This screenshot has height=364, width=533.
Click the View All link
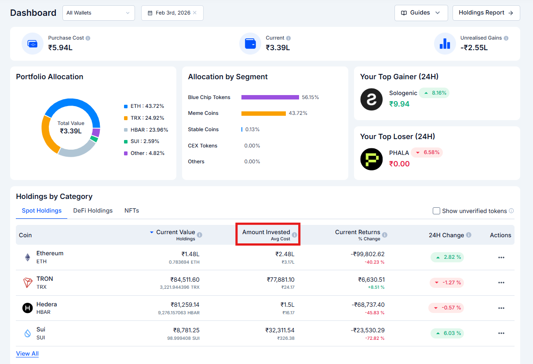tap(27, 353)
